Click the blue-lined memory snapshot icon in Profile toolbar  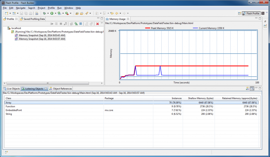[80, 24]
